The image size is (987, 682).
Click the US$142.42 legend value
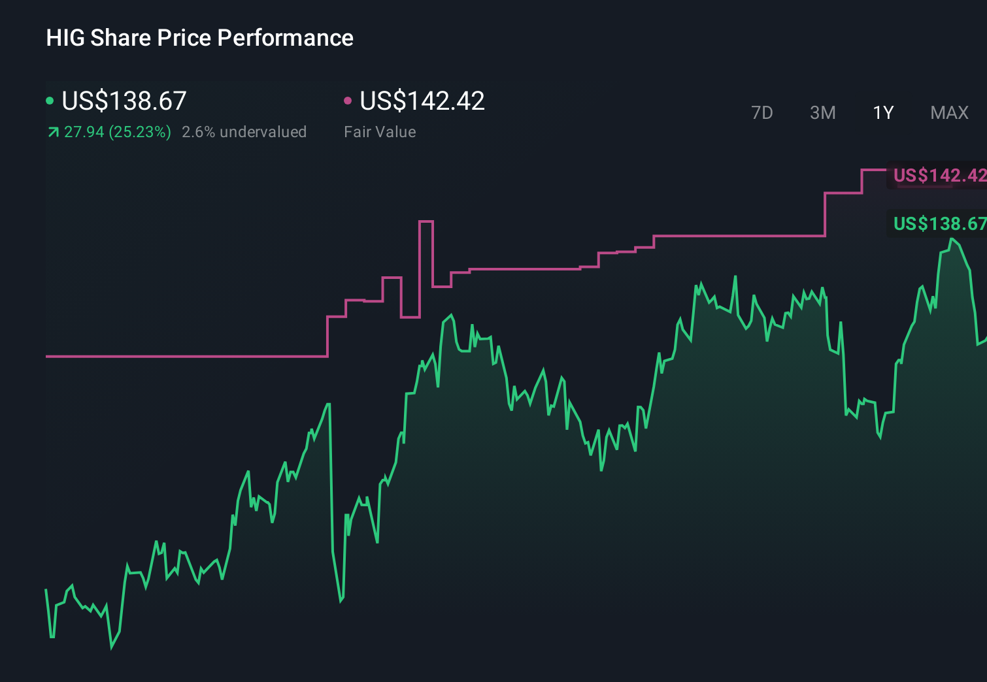pos(422,101)
